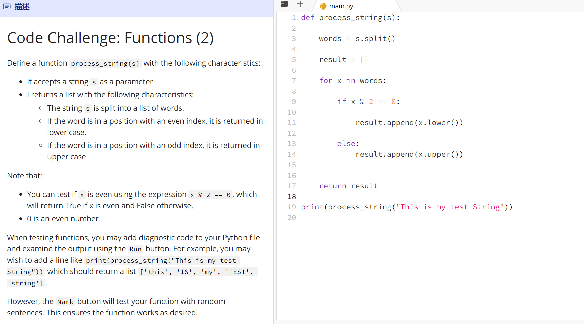584x324 pixels.
Task: Click 'words = s.split()' code line
Action: (x=357, y=39)
